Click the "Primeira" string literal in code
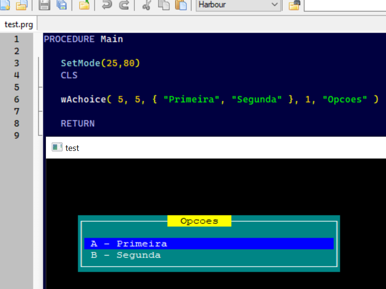386x289 pixels. tap(191, 99)
